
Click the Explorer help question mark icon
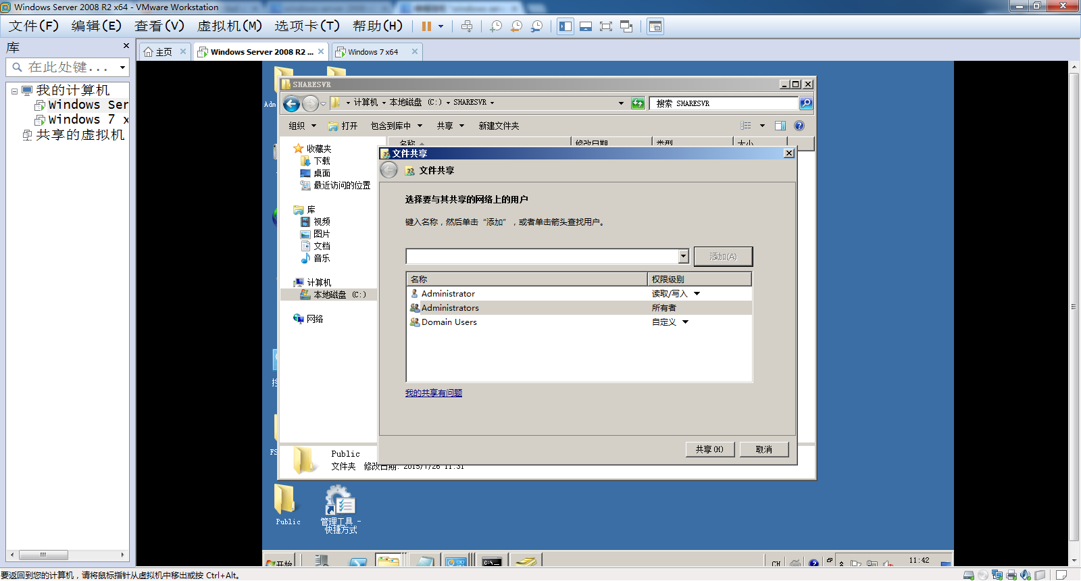pos(799,126)
